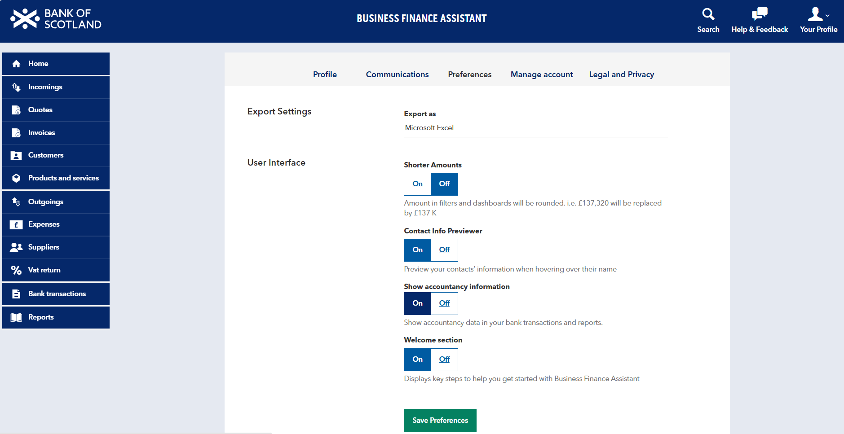Click the Quotes document icon
This screenshot has height=434, width=844.
coord(17,110)
